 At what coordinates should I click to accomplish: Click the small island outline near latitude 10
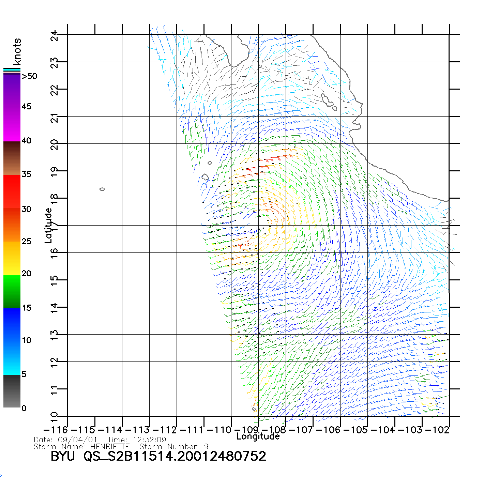tap(254, 409)
